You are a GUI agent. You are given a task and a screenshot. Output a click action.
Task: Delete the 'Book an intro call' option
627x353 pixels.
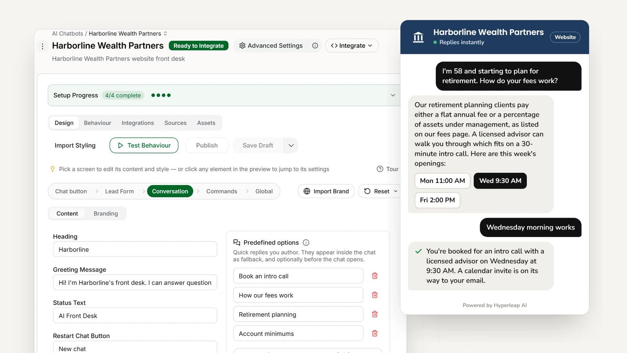pyautogui.click(x=375, y=276)
